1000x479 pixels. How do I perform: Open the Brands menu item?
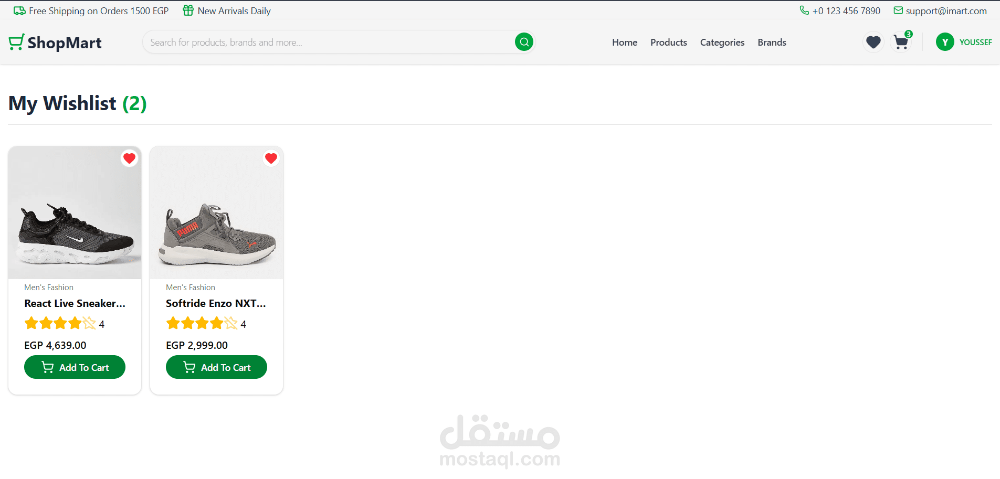coord(772,42)
